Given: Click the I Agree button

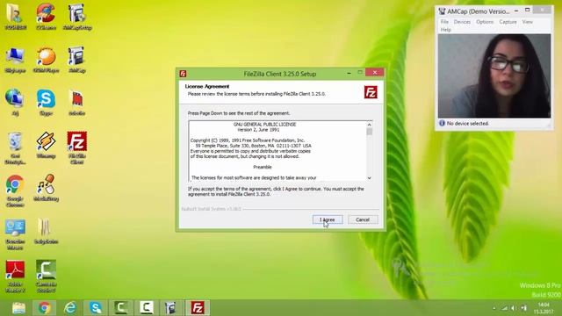Looking at the screenshot, I should [x=328, y=219].
